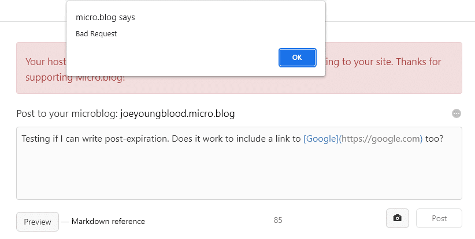Click the 'micro.blog says' dialog title
Viewport: 475px width, 239px height.
pos(105,17)
